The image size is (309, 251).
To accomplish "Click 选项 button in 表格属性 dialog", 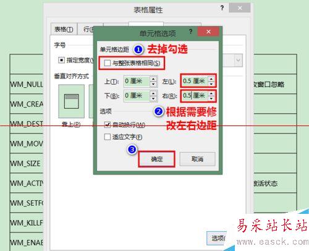I will 217,239.
